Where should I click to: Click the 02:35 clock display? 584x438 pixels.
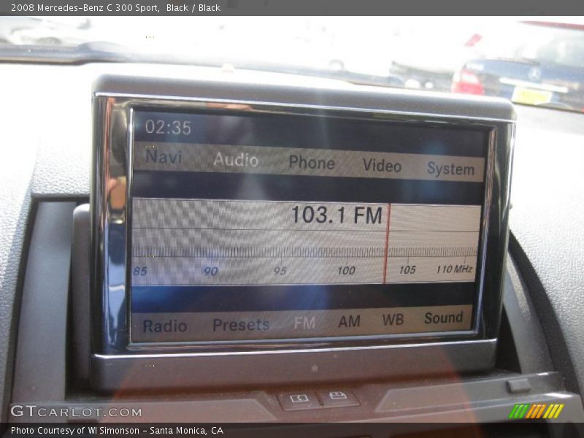click(x=168, y=127)
